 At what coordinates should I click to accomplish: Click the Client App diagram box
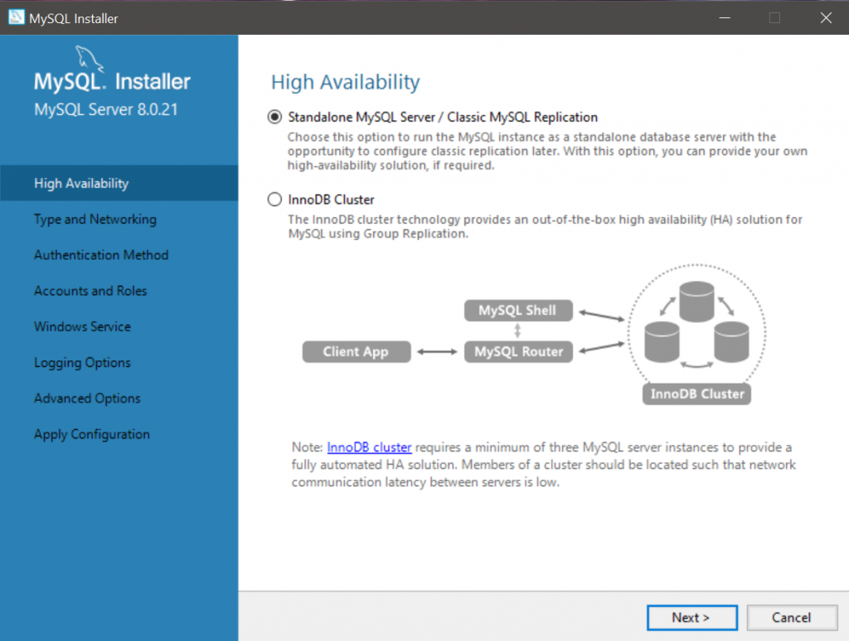[357, 352]
